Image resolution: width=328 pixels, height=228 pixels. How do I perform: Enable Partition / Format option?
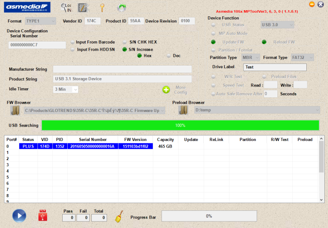click(213, 50)
